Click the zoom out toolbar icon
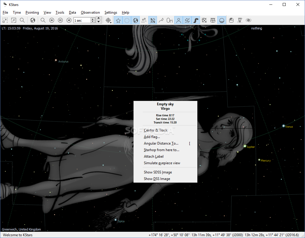Viewport: 305px width, 238px height. [14, 20]
